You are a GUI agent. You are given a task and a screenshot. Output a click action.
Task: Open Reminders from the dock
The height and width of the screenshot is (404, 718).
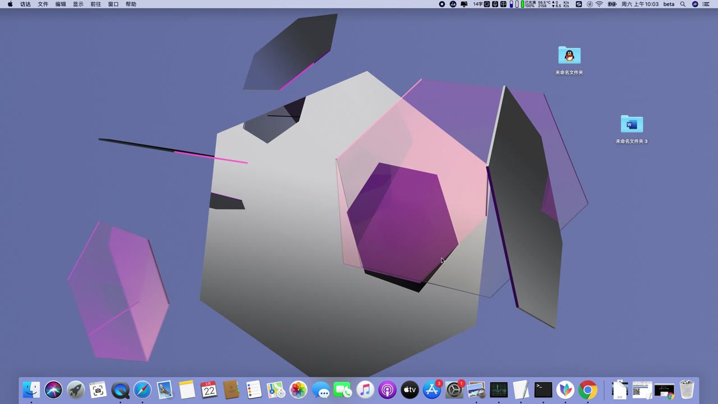pyautogui.click(x=254, y=389)
